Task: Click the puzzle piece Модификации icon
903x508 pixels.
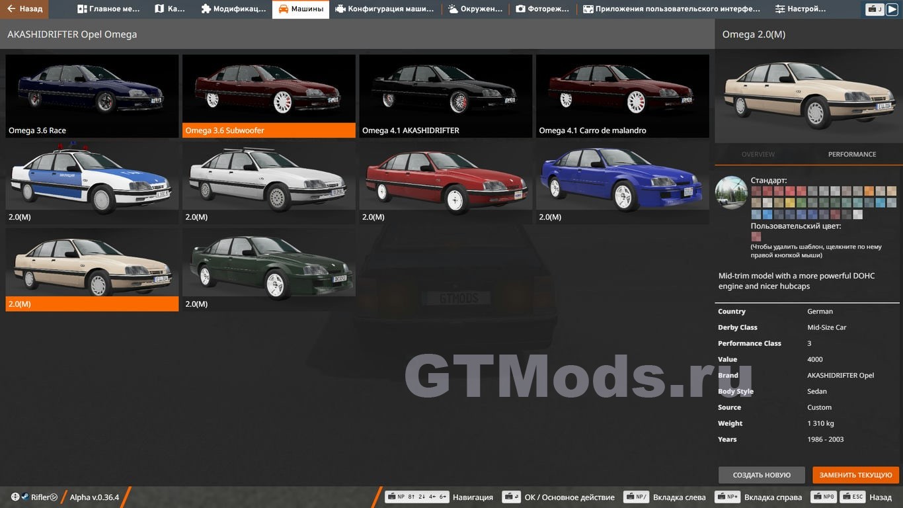Action: (x=206, y=9)
